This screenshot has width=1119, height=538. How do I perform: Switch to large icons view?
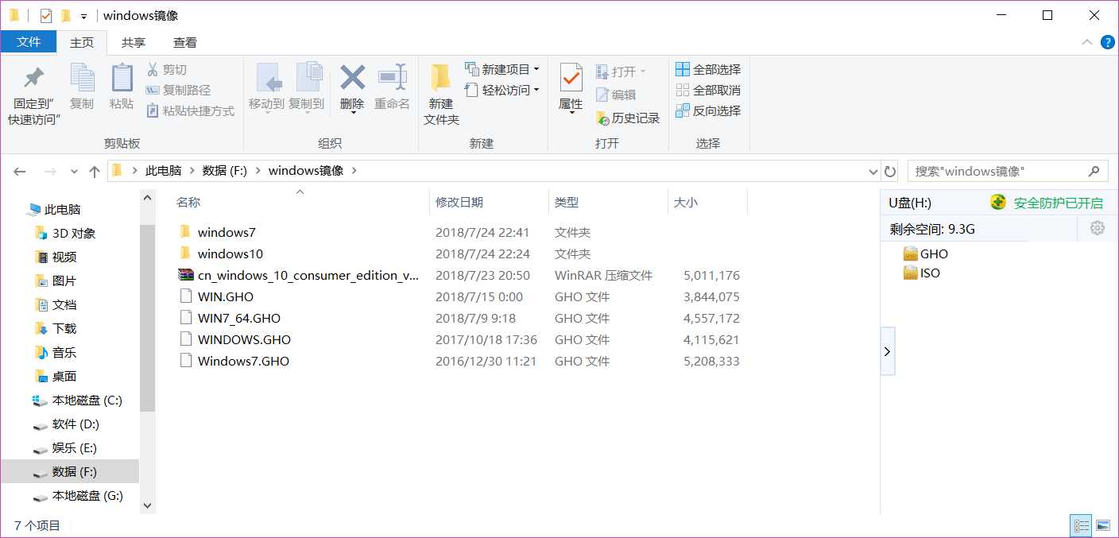(1102, 525)
